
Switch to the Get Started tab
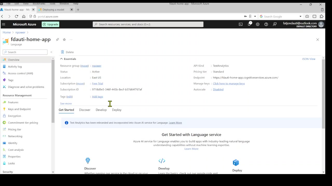66,110
